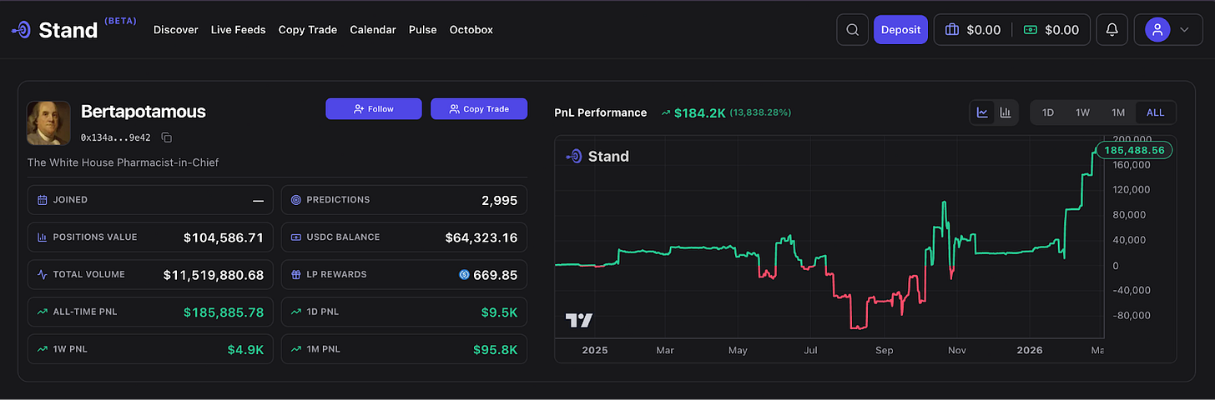Click the Joined calendar icon
The height and width of the screenshot is (400, 1215).
tap(43, 200)
